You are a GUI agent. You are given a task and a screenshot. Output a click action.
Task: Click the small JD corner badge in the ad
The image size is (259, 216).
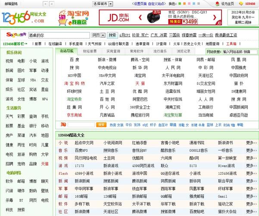click(219, 23)
